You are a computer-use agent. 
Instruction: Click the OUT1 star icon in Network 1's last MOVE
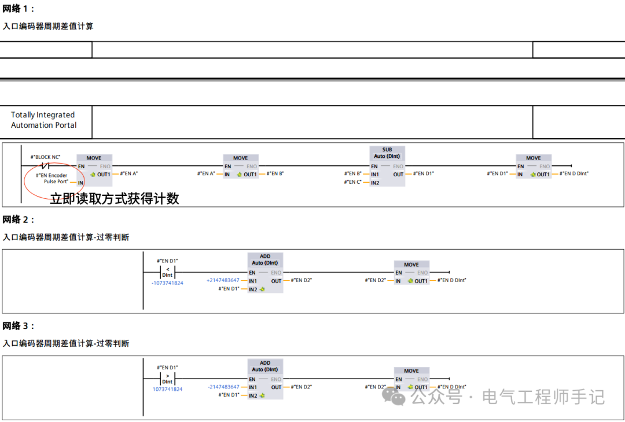click(x=533, y=175)
